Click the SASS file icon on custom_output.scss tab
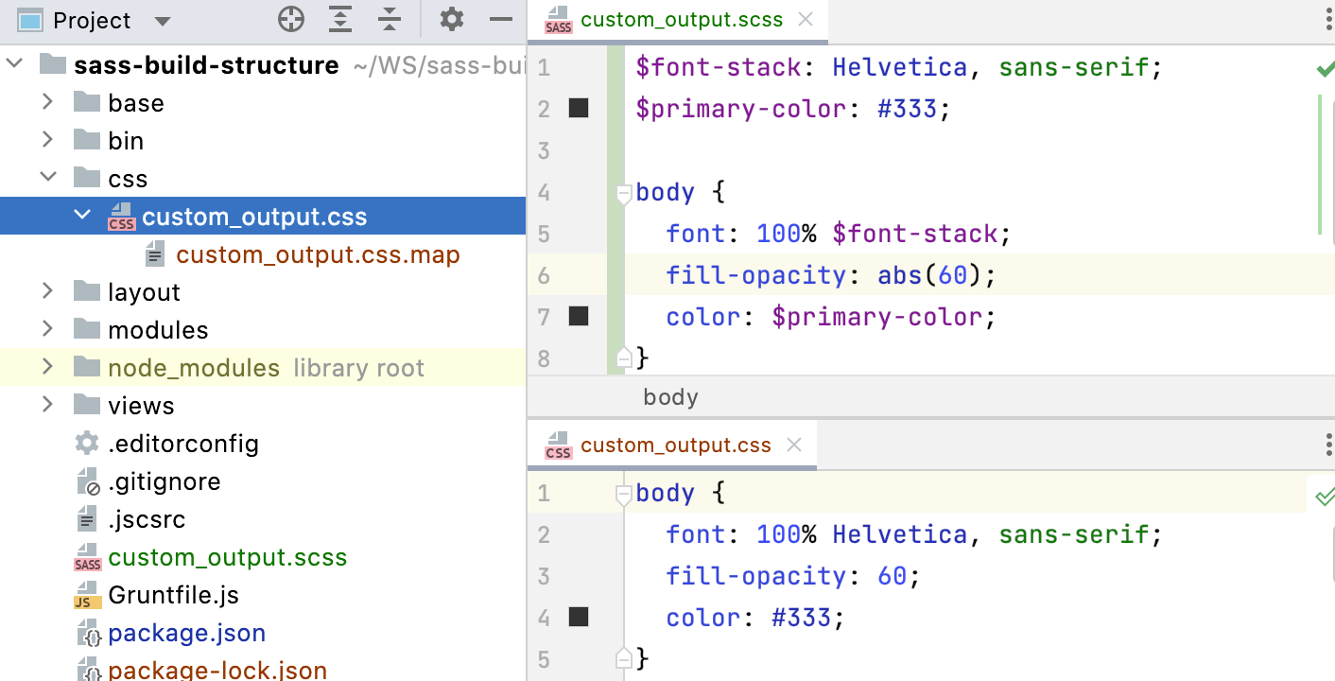 tap(559, 20)
